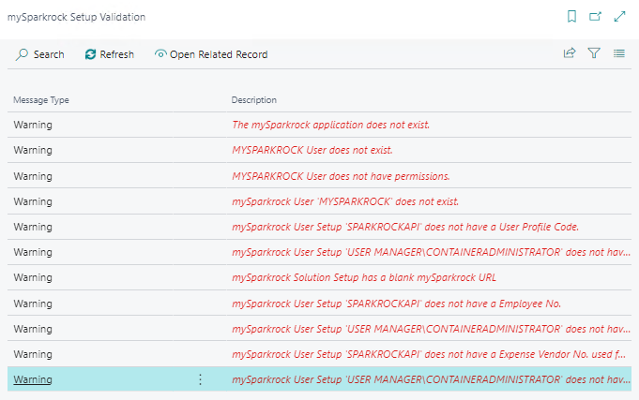The width and height of the screenshot is (639, 400).
Task: Select 'mySparkrock Solution Setup has a blank mySparkrock URL'
Action: click(x=364, y=277)
